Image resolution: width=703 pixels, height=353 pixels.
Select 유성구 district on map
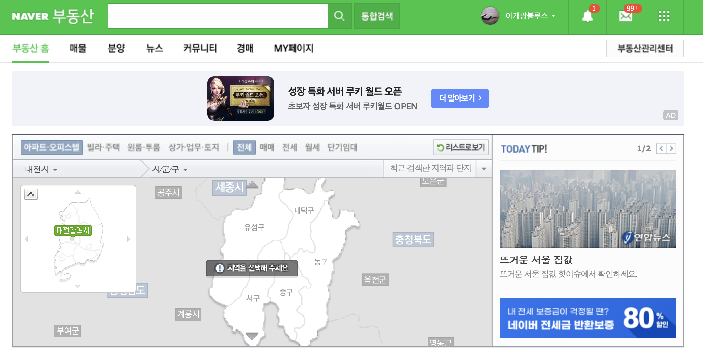(254, 227)
